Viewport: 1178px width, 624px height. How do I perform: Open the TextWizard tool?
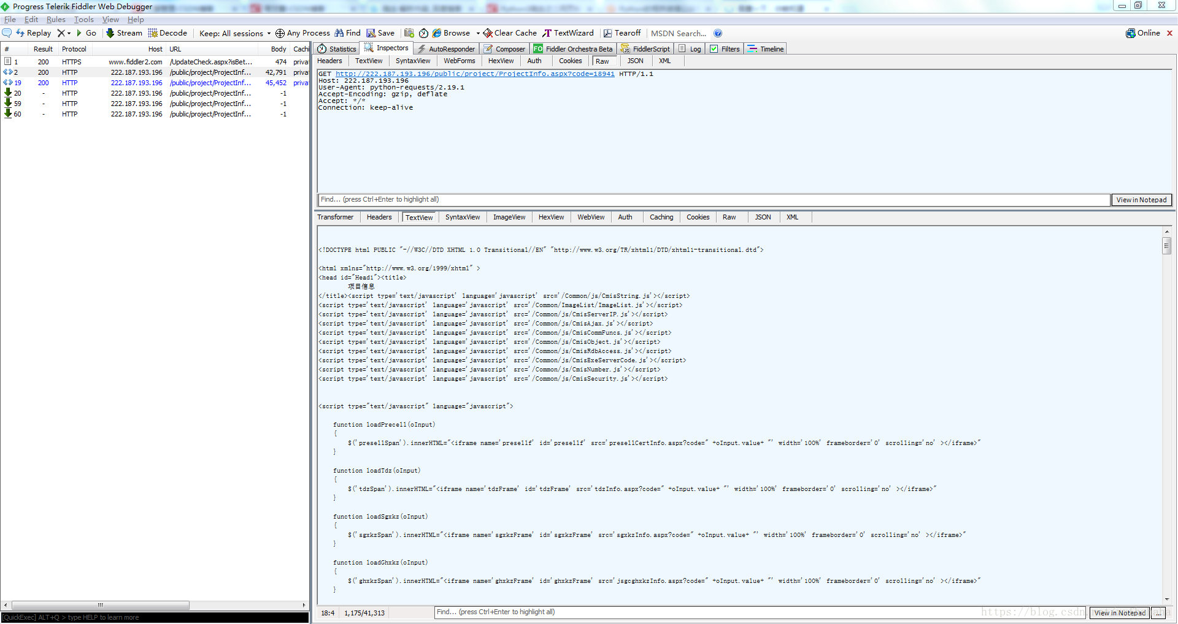568,33
